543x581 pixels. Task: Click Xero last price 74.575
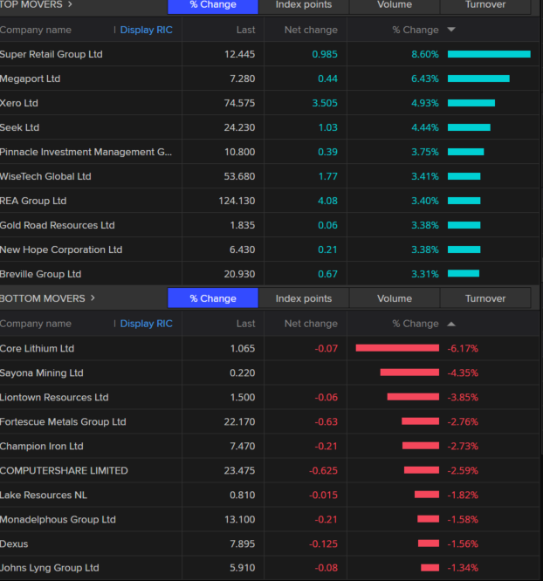(239, 103)
